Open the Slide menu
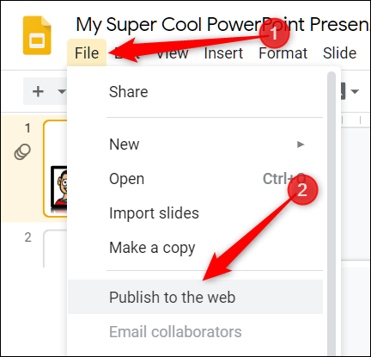 [x=340, y=53]
